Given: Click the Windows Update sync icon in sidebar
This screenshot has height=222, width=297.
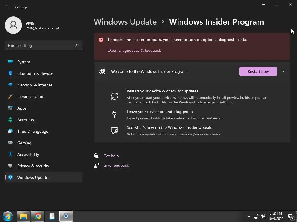Looking at the screenshot, I should 10,177.
